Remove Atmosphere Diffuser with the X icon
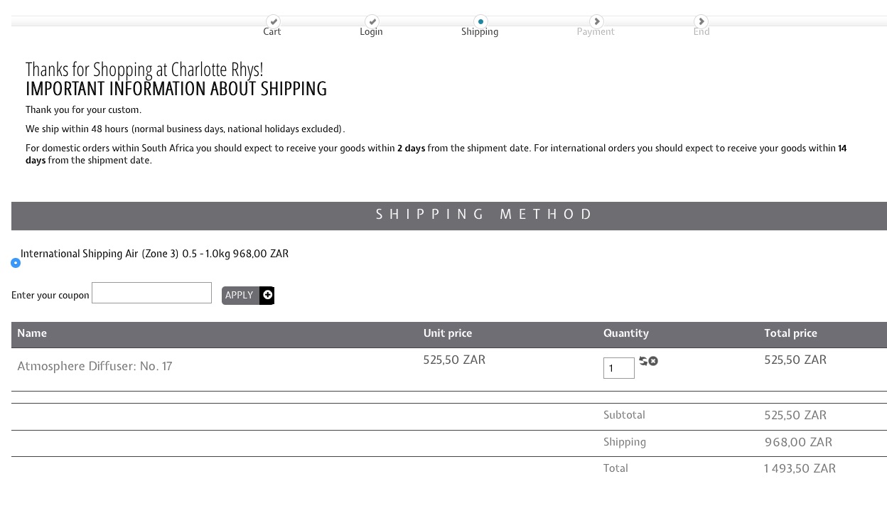This screenshot has height=523, width=887. (653, 361)
